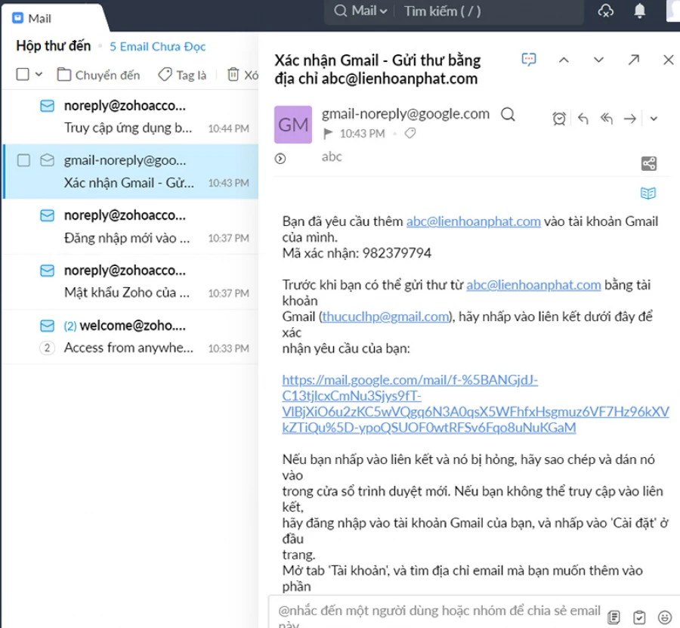
Task: Open emoji picker in comment bar
Action: click(664, 617)
